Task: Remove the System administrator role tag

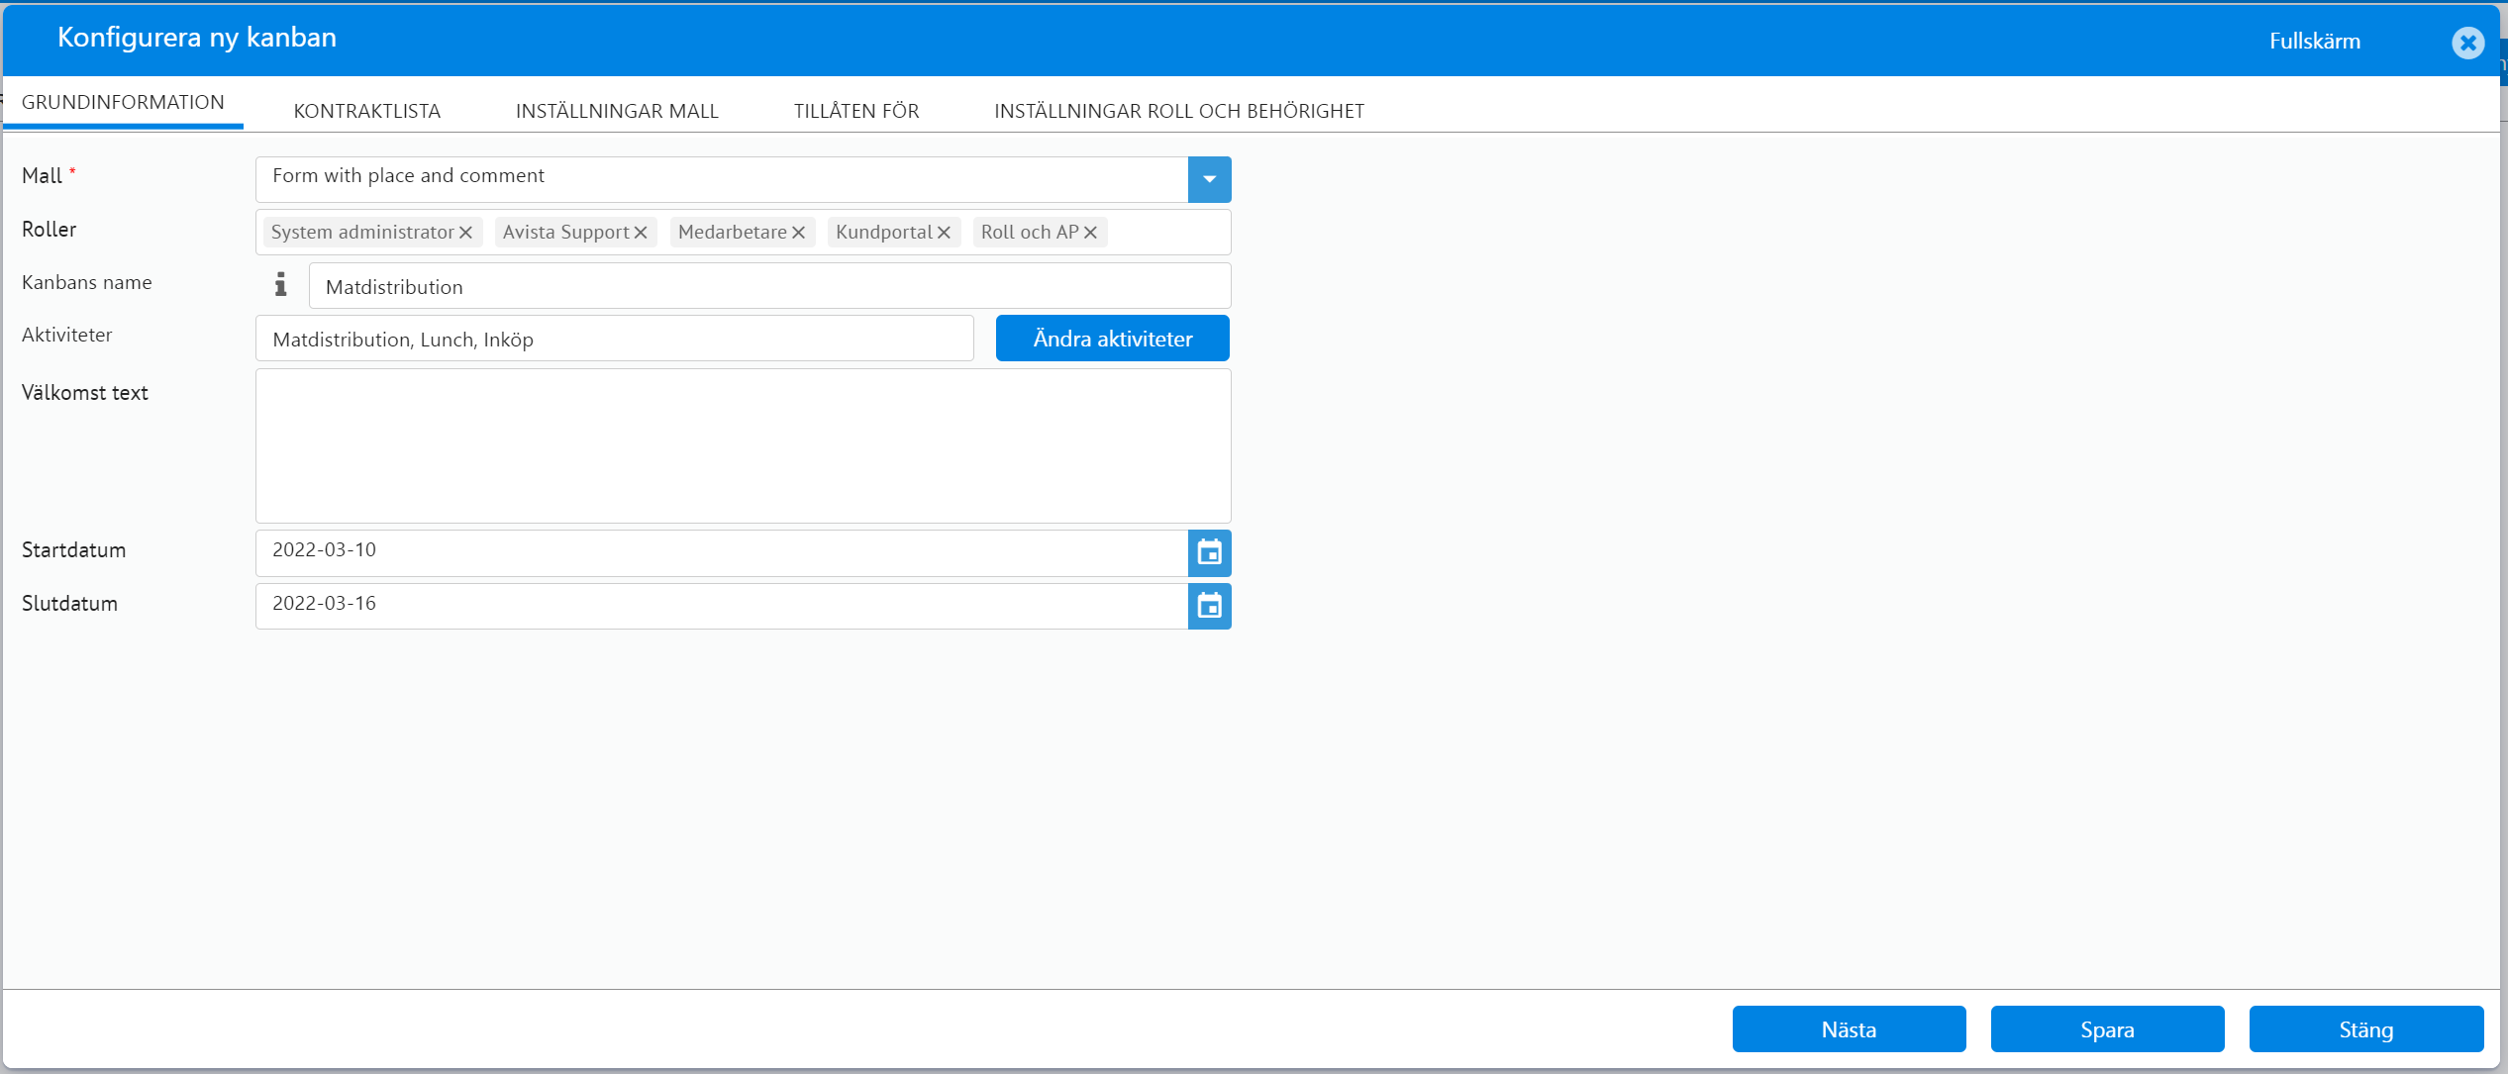Action: coord(465,233)
